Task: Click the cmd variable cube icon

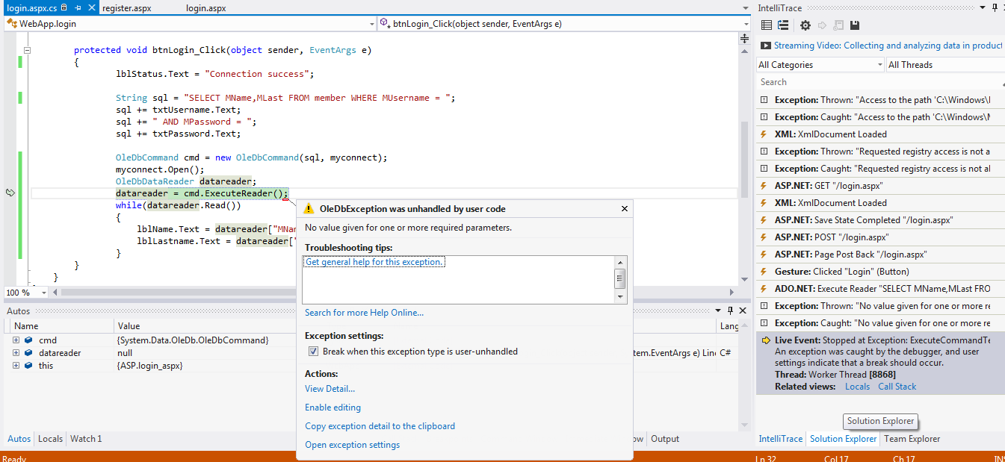Action: 28,340
